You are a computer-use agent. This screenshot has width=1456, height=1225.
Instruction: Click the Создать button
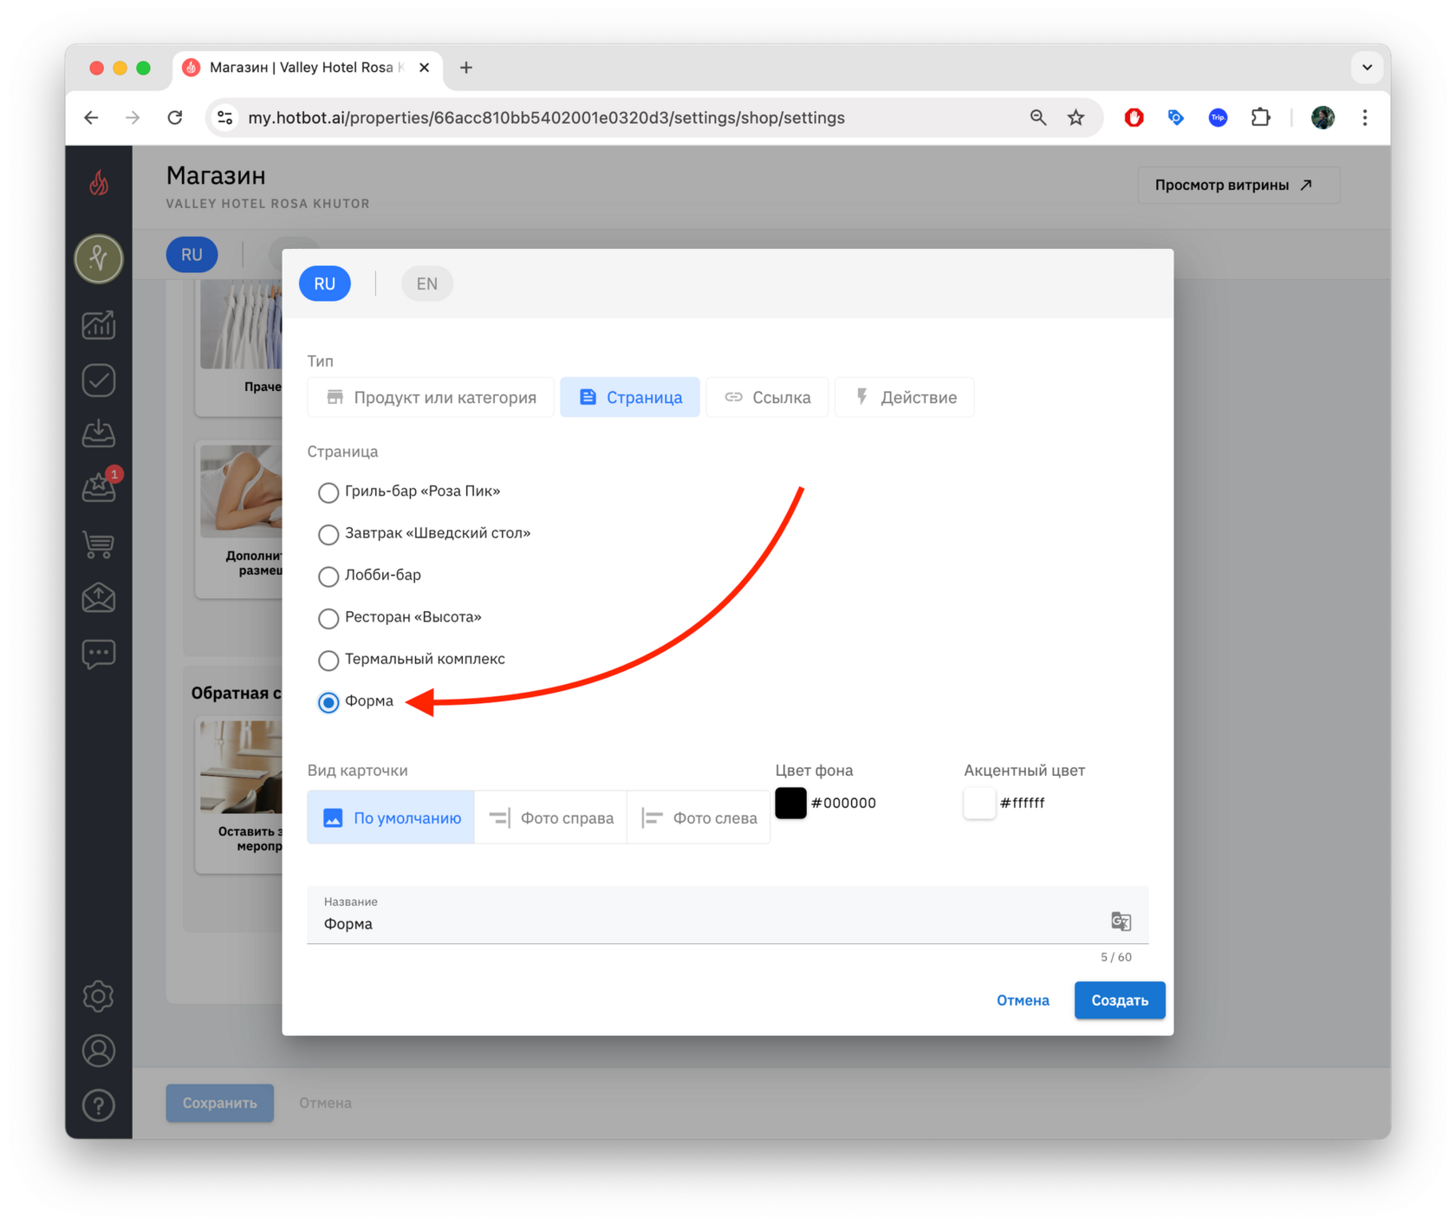point(1120,1000)
